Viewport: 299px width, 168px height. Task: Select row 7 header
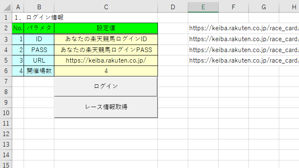coord(6,81)
